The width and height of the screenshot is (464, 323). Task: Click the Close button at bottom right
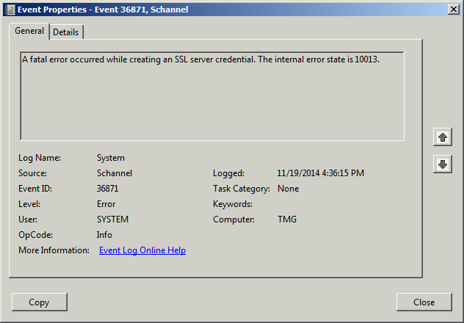tap(424, 302)
